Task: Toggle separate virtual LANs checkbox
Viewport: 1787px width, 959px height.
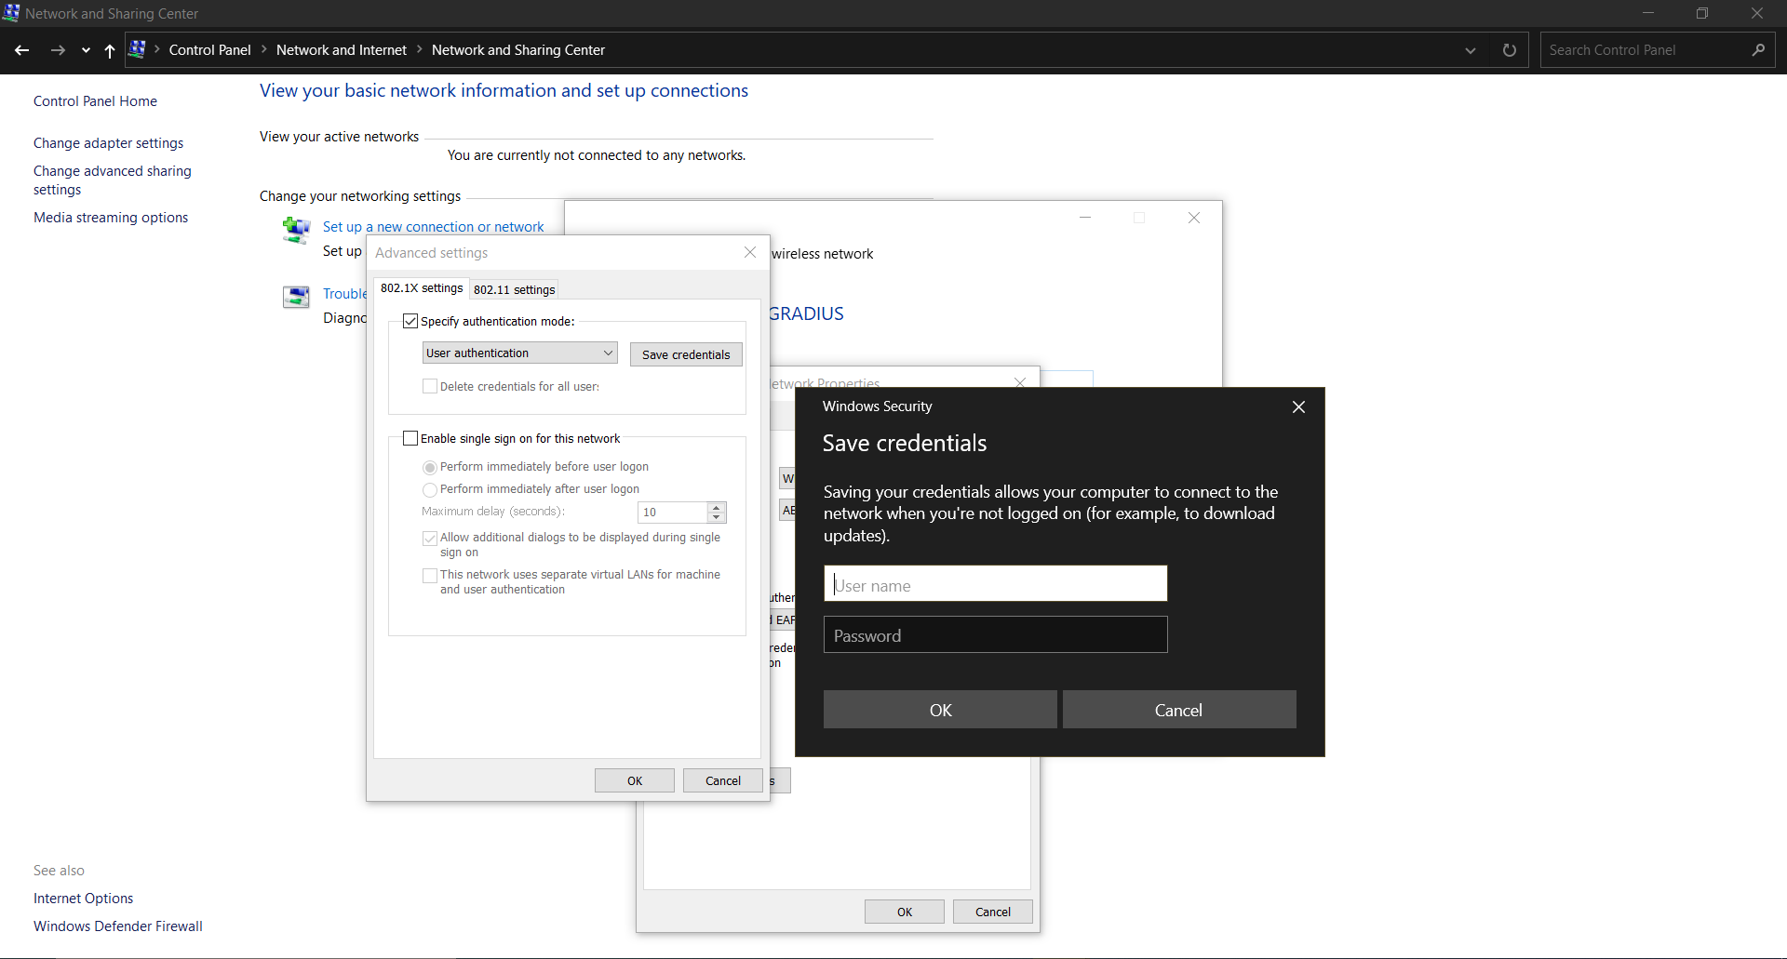Action: [x=430, y=575]
